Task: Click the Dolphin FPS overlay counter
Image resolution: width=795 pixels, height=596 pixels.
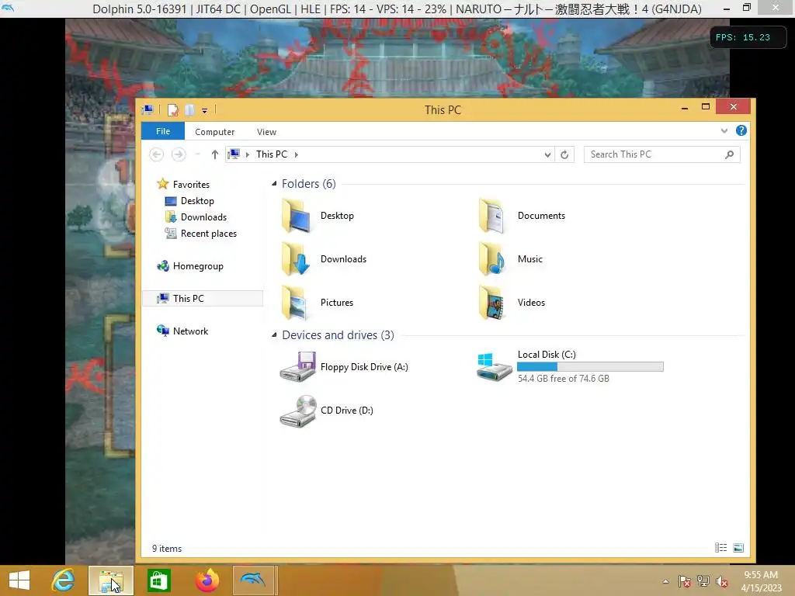Action: tap(748, 37)
